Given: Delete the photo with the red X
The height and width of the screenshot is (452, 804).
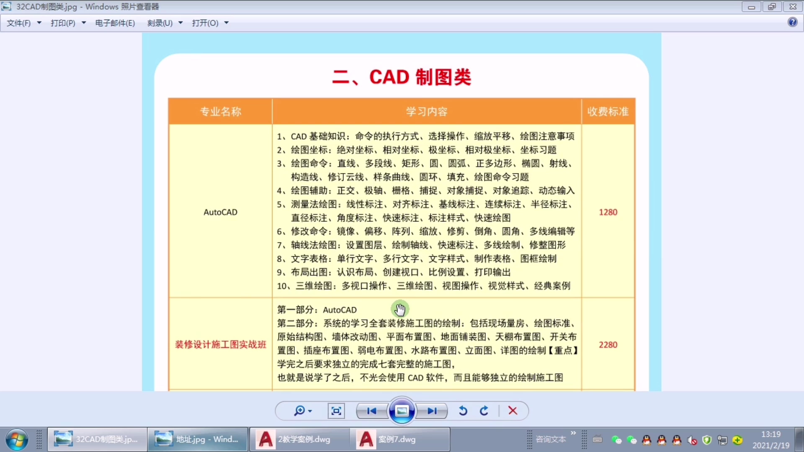Looking at the screenshot, I should [513, 411].
